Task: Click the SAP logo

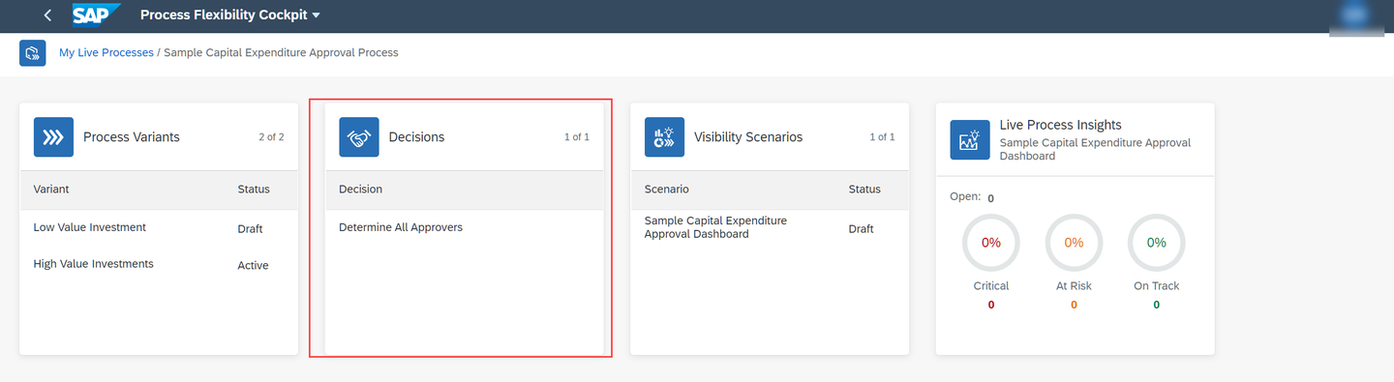Action: click(x=96, y=15)
